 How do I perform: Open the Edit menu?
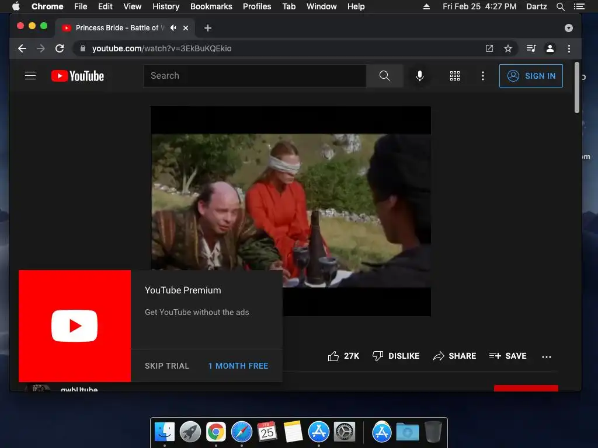click(x=105, y=6)
